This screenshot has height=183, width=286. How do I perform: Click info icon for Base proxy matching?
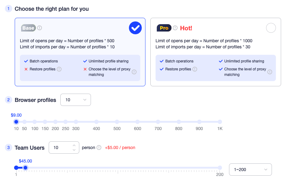[134, 72]
